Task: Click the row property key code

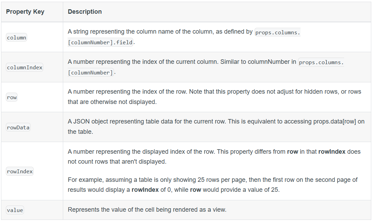Action: [12, 97]
